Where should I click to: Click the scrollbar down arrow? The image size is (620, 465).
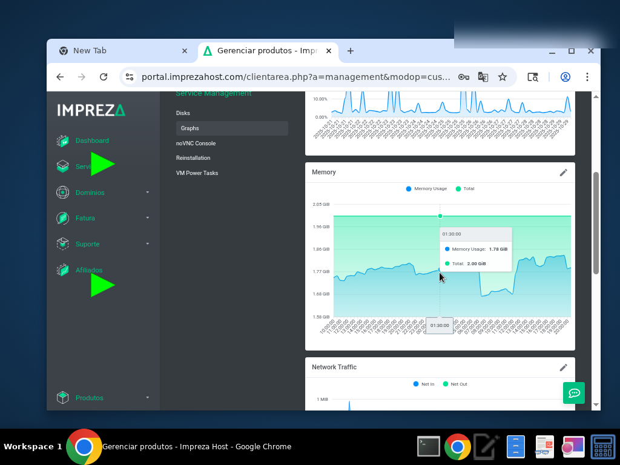[596, 405]
